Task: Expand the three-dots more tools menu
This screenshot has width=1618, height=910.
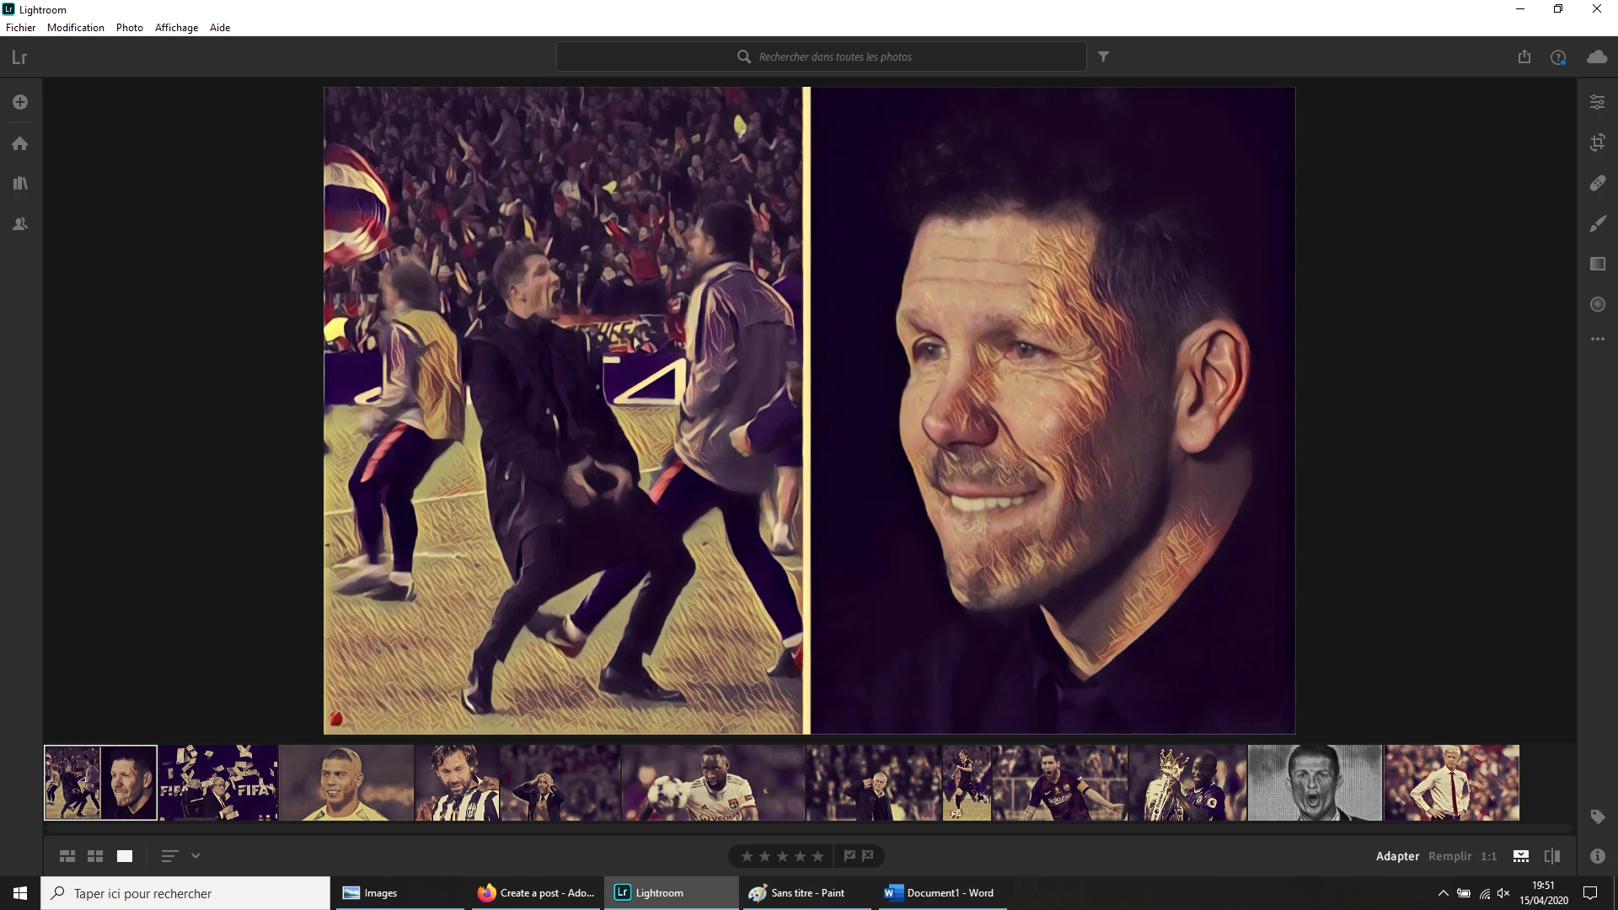Action: point(1597,339)
